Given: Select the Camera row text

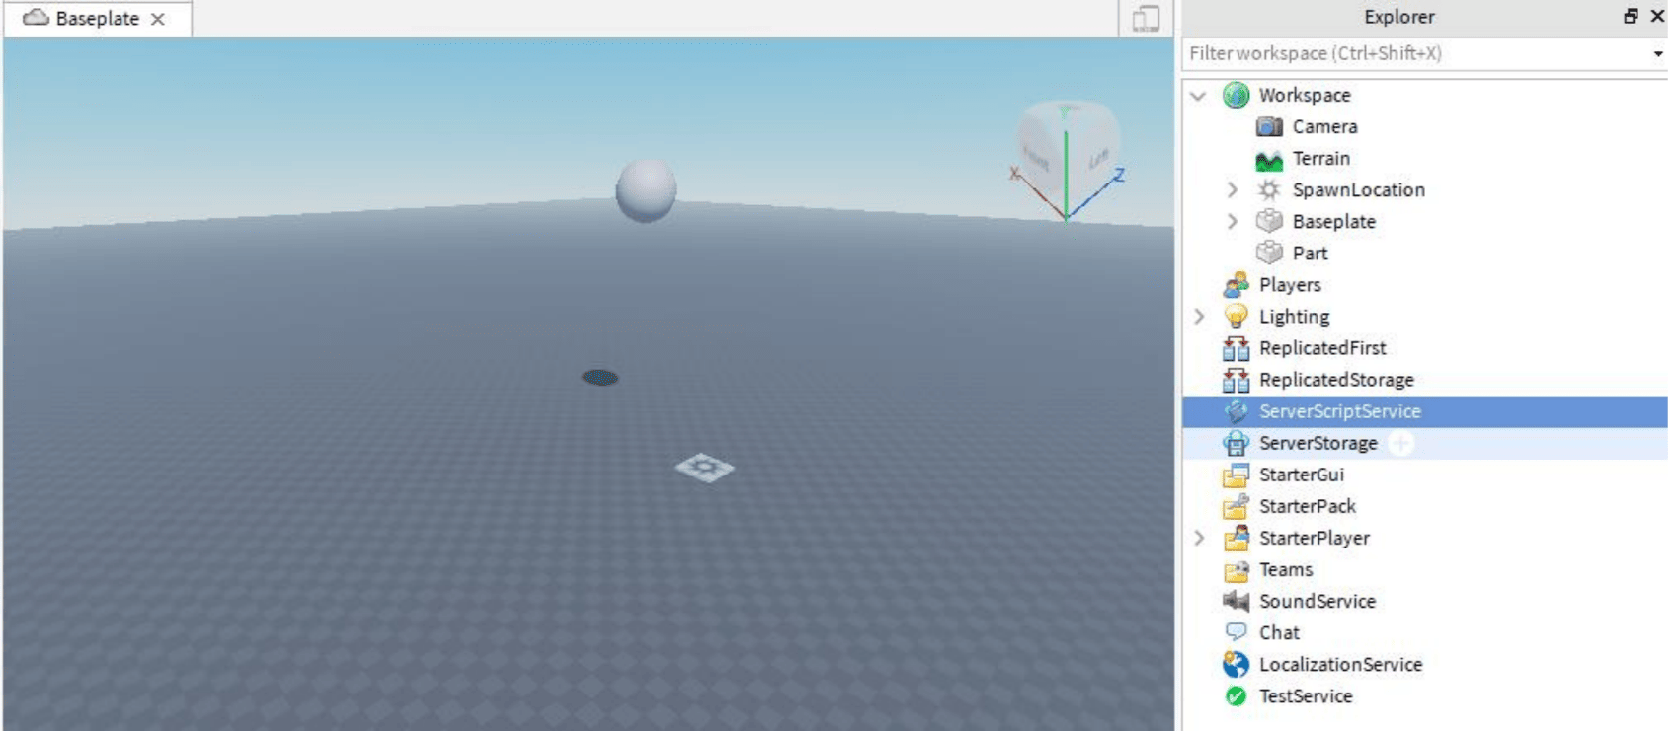Looking at the screenshot, I should pos(1324,126).
